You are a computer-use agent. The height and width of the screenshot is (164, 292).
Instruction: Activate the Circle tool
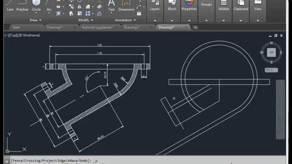click(x=36, y=5)
